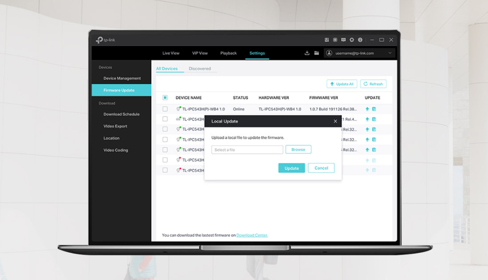Open Location settings in sidebar
The width and height of the screenshot is (488, 280).
tap(111, 138)
